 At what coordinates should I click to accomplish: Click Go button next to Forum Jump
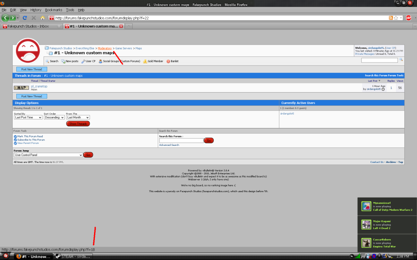tap(88, 155)
